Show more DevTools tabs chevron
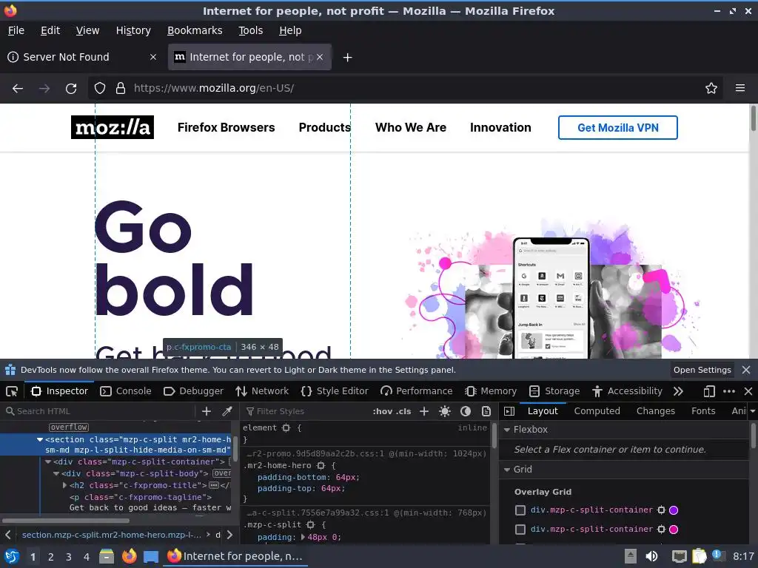The image size is (758, 568). pos(678,391)
